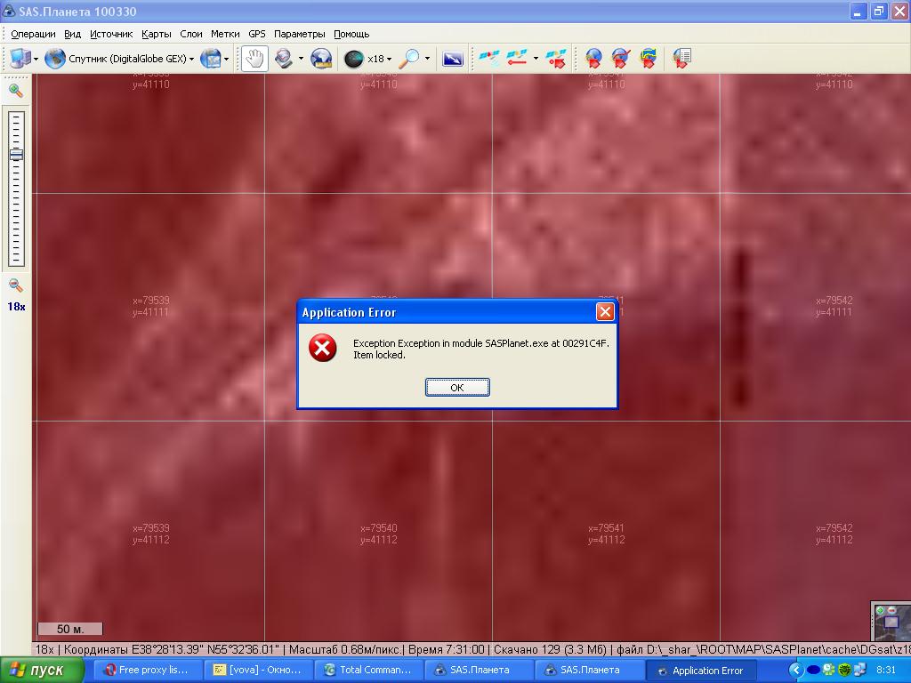Open the Параметры menu

(299, 34)
